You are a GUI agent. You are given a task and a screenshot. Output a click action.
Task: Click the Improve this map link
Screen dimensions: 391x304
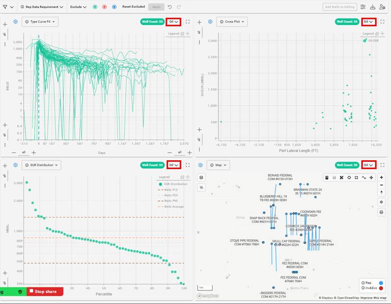pos(370,297)
